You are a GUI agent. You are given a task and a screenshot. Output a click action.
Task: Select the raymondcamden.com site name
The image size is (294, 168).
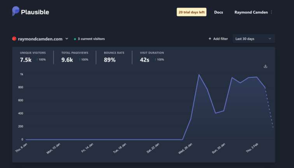[40, 39]
